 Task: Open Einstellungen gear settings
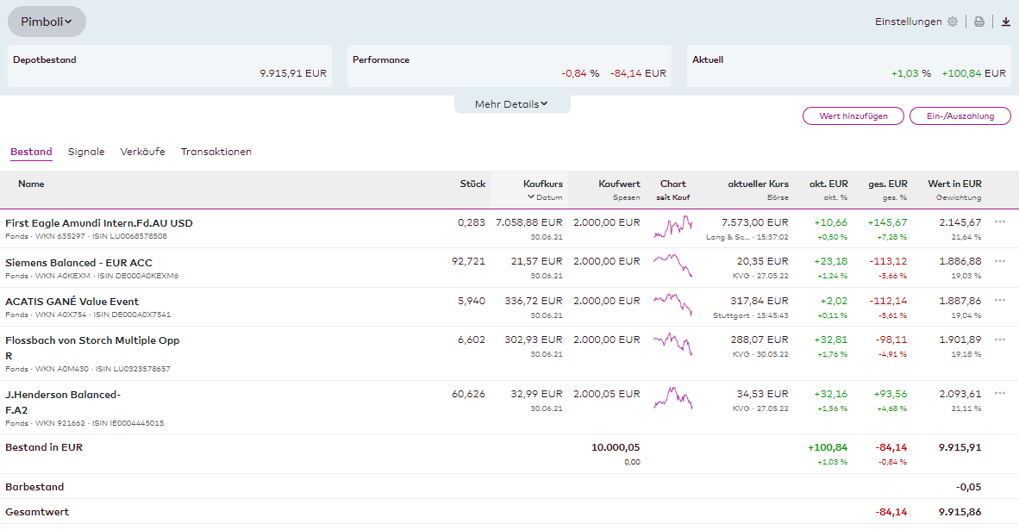pyautogui.click(x=952, y=22)
